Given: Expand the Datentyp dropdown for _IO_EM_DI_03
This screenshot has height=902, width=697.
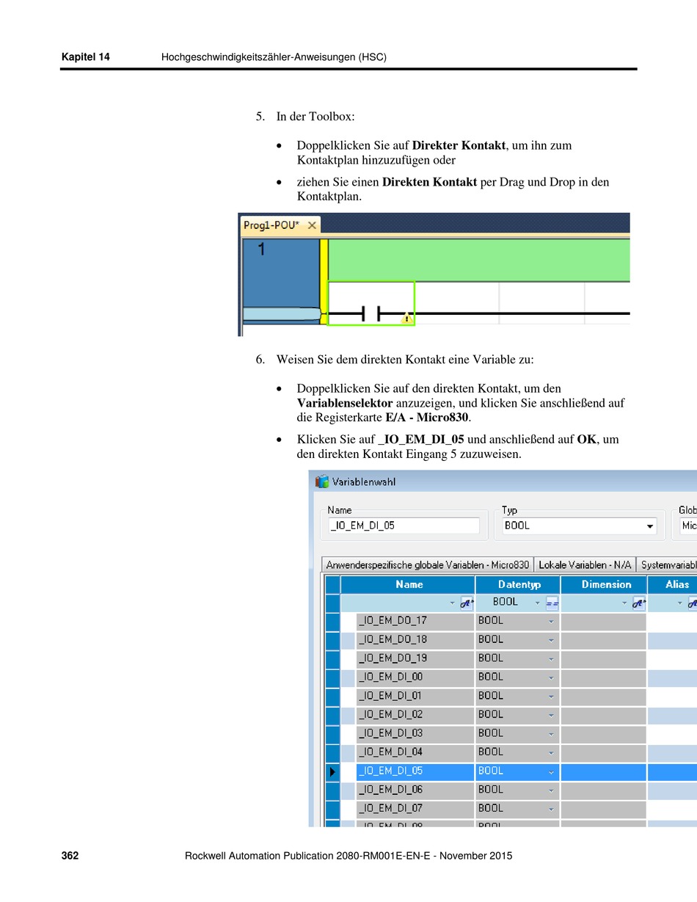Looking at the screenshot, I should coord(551,734).
